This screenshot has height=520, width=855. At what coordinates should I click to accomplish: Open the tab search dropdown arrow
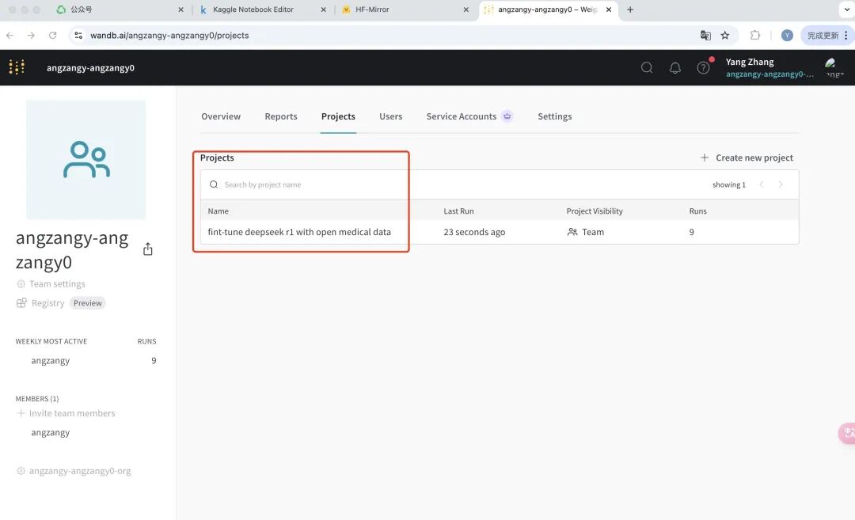tap(847, 9)
